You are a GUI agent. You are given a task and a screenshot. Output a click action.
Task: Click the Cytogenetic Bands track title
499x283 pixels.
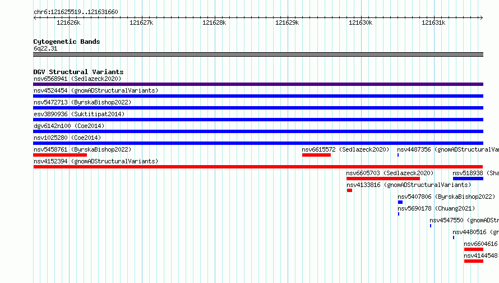pos(67,42)
